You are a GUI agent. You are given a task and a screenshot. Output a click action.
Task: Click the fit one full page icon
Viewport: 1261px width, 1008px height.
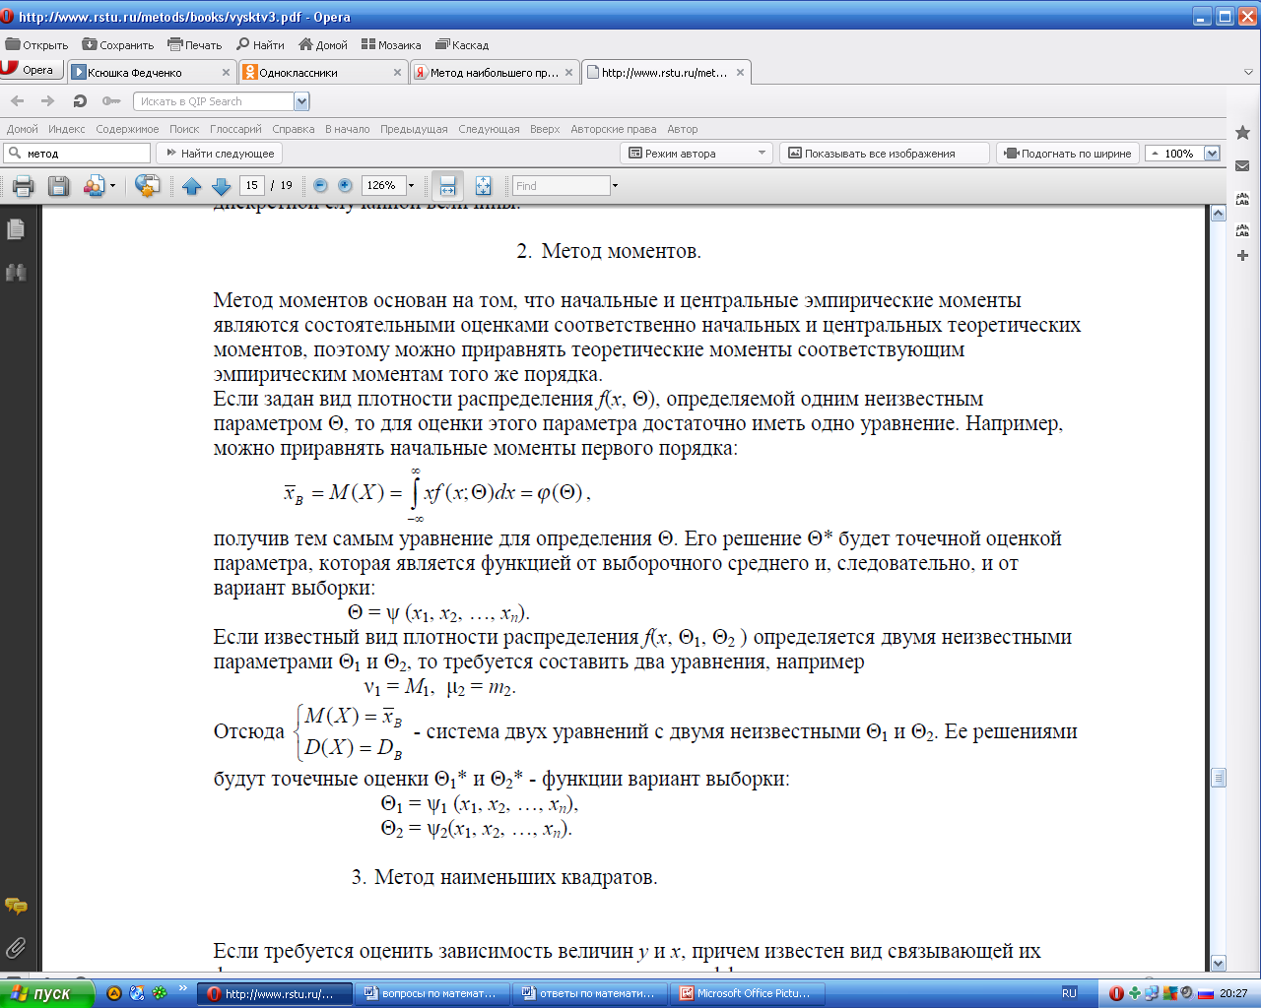pyautogui.click(x=483, y=185)
